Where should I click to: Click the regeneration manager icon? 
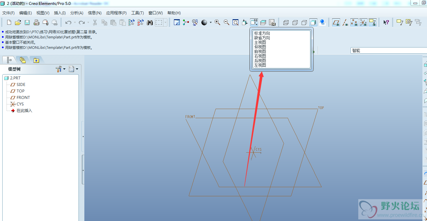pos(141,22)
